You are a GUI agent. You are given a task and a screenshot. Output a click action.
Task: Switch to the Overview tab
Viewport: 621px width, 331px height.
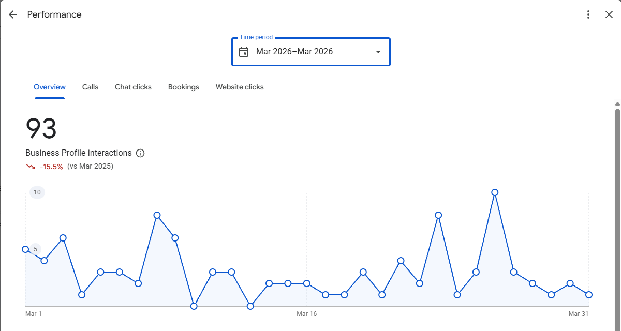coord(50,87)
